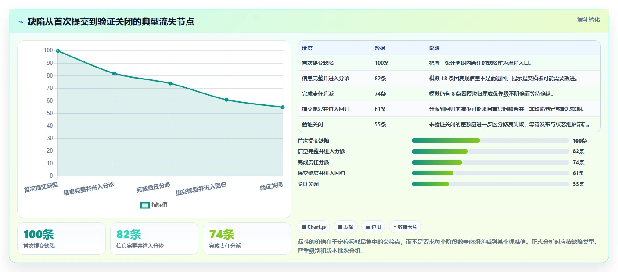Click the 验证关闭 progress bar
Image resolution: width=618 pixels, height=272 pixels.
click(490, 184)
